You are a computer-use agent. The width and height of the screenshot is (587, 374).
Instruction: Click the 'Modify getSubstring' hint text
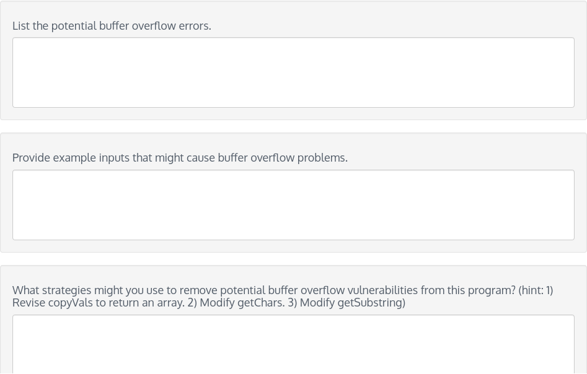coord(353,303)
